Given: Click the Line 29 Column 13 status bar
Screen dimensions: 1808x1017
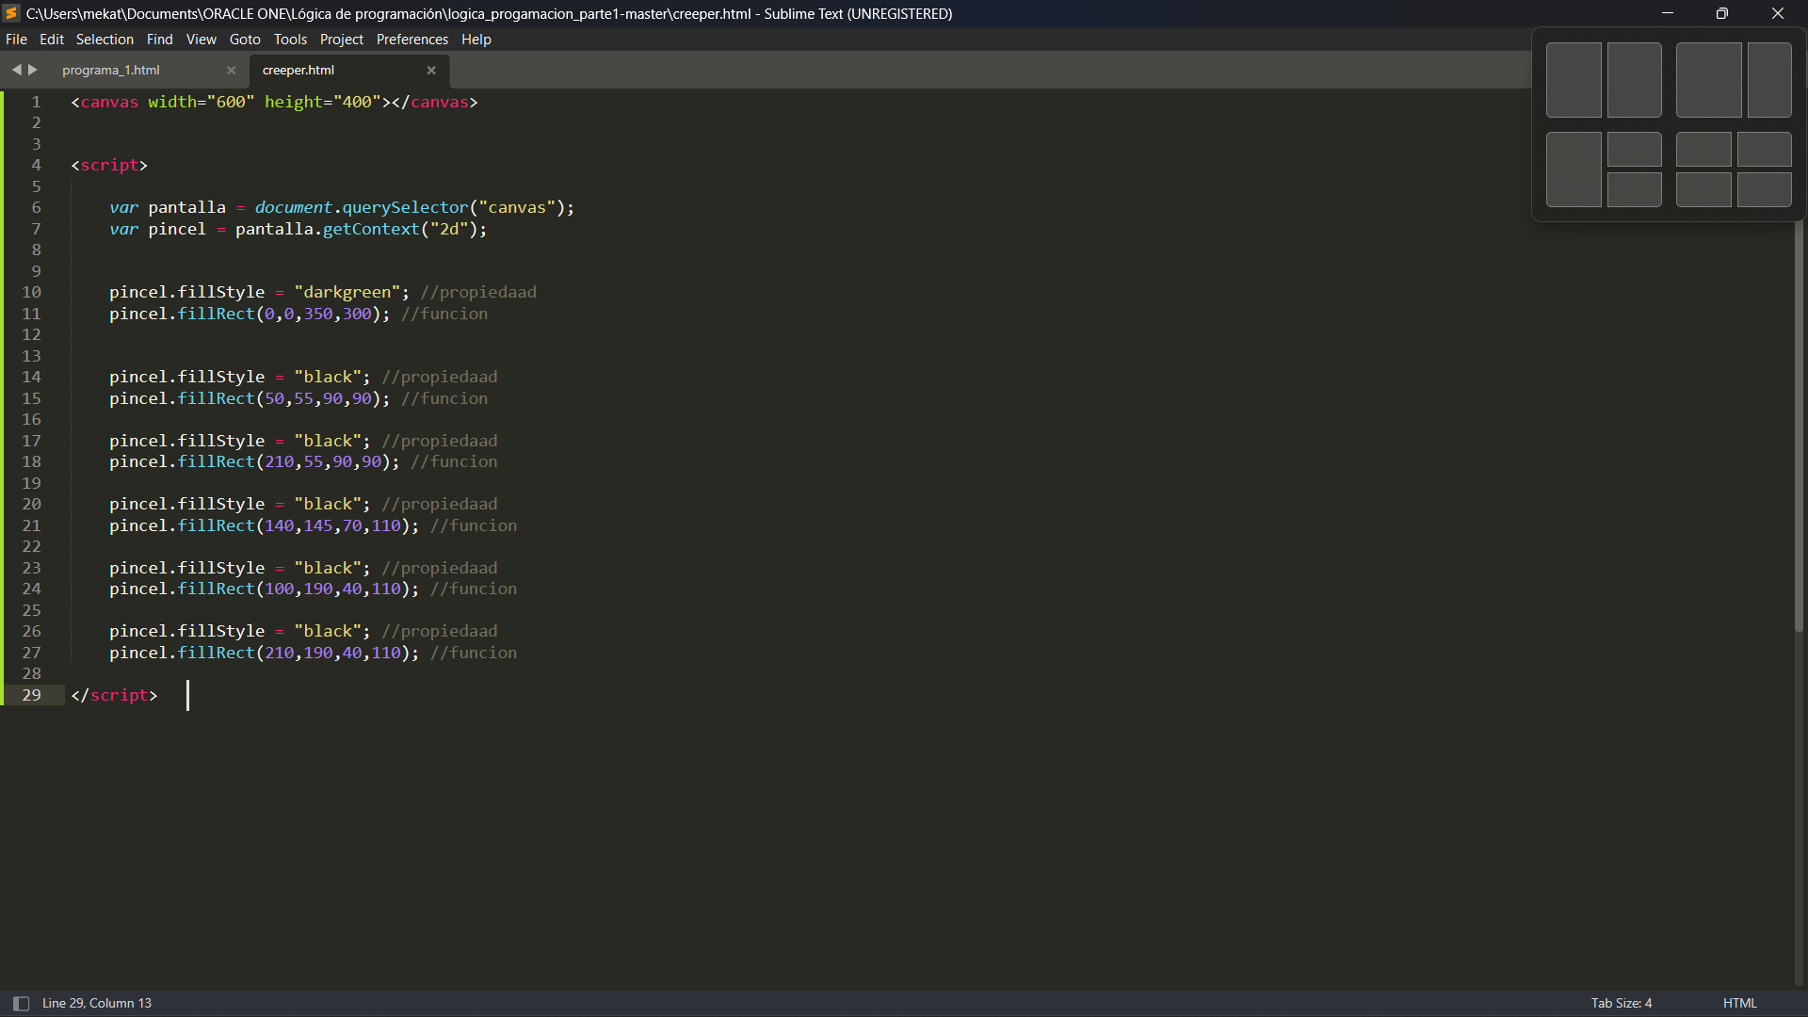Looking at the screenshot, I should click(97, 1002).
